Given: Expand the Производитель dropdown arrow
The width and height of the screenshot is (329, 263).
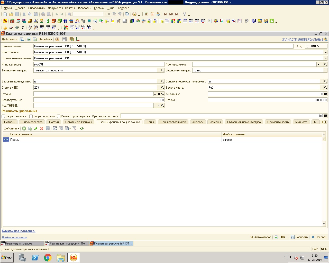Looking at the screenshot, I should click(x=318, y=64).
